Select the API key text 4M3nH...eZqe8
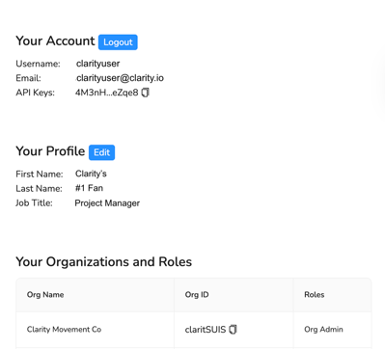 (107, 93)
